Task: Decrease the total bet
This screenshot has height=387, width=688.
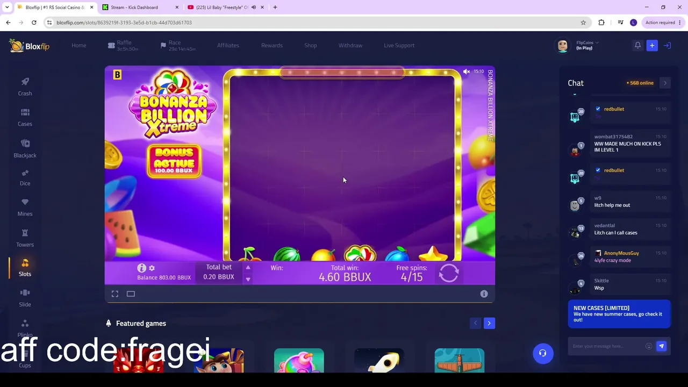Action: (248, 279)
